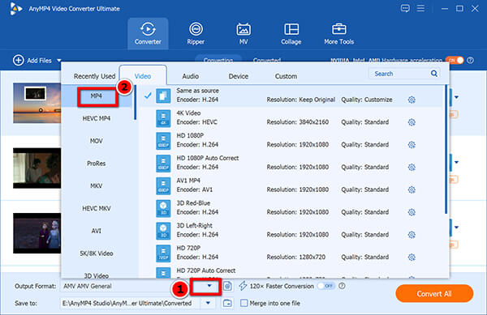This screenshot has width=487, height=315.
Task: Switch to the Audio tab
Action: (191, 76)
